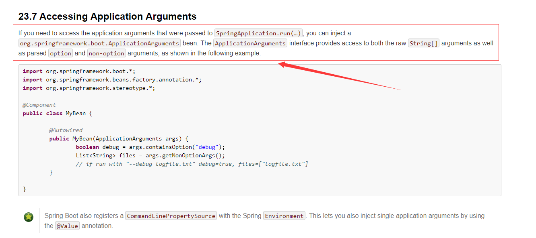Click org.springframework.boot.ApplicationArguments code text

(100, 43)
